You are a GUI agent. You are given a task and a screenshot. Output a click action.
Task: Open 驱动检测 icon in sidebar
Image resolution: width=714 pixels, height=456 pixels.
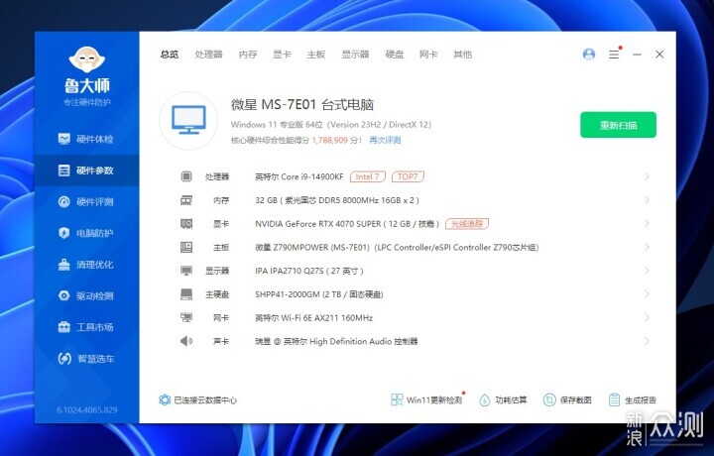tap(63, 295)
